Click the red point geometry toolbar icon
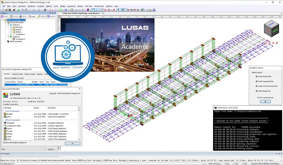283x165 pixels. (x=50, y=10)
